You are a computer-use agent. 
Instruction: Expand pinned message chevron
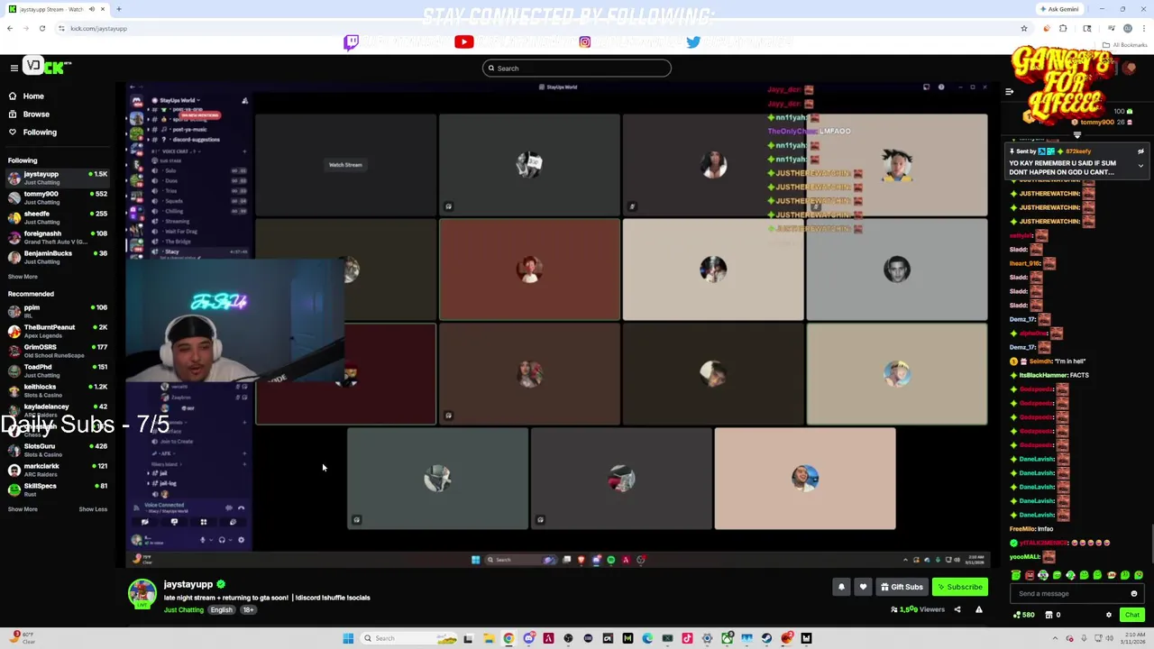pos(1140,166)
